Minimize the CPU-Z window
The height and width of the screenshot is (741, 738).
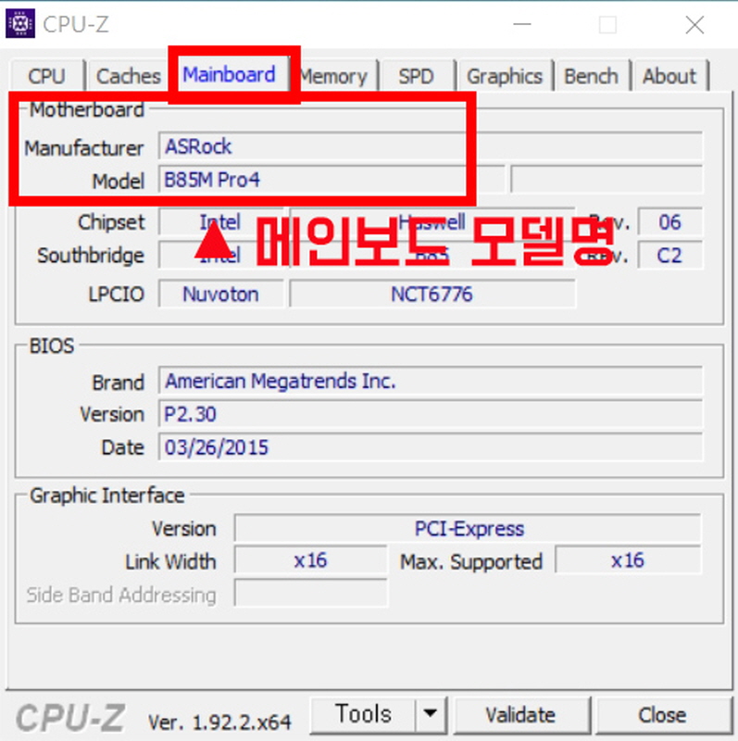click(522, 24)
